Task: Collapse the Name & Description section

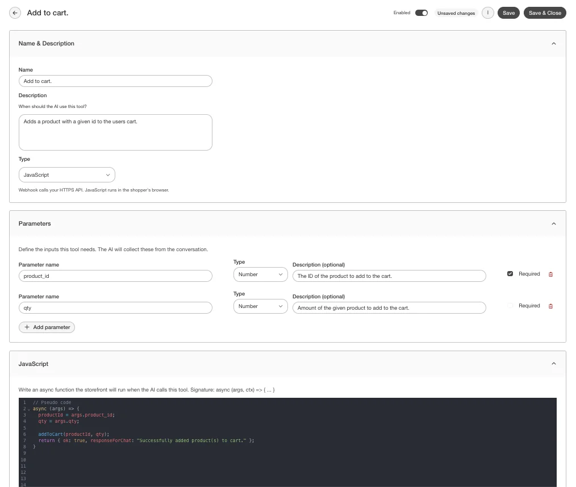Action: (x=554, y=43)
